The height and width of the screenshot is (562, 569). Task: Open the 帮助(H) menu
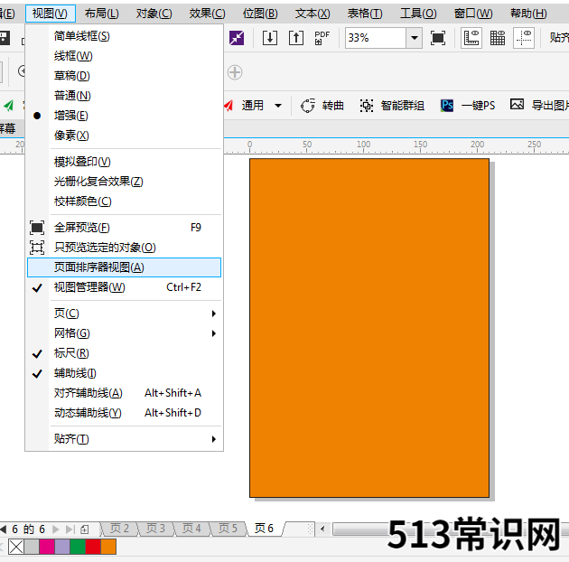click(528, 14)
